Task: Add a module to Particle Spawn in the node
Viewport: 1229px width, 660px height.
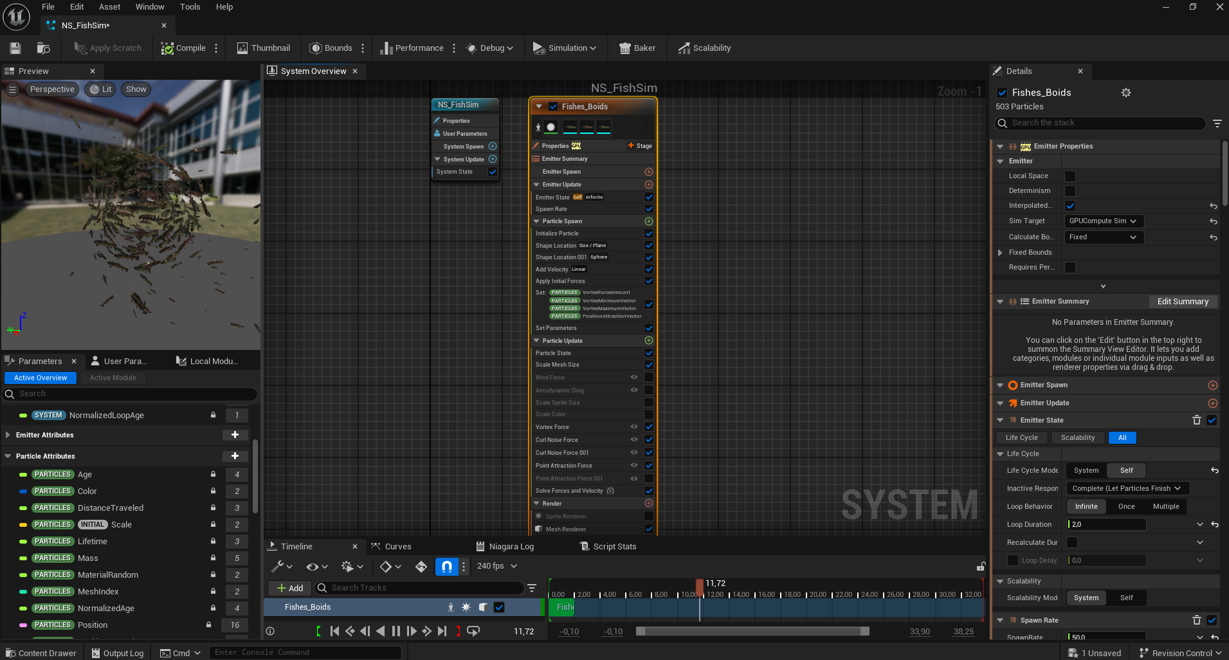Action: tap(649, 221)
